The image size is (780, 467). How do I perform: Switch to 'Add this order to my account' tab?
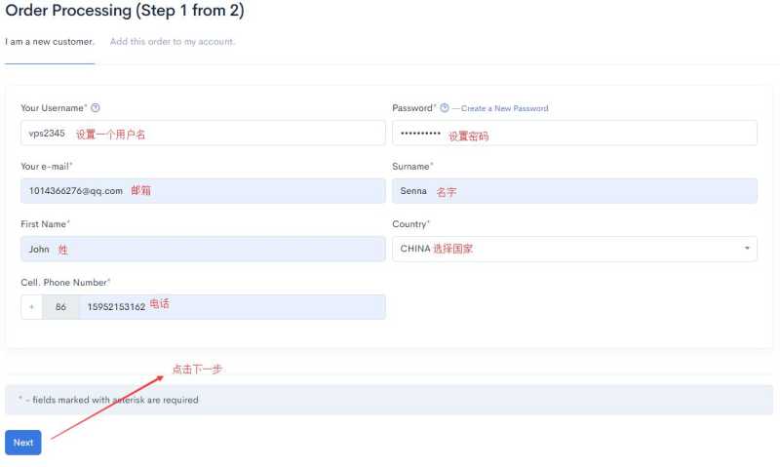tap(173, 42)
